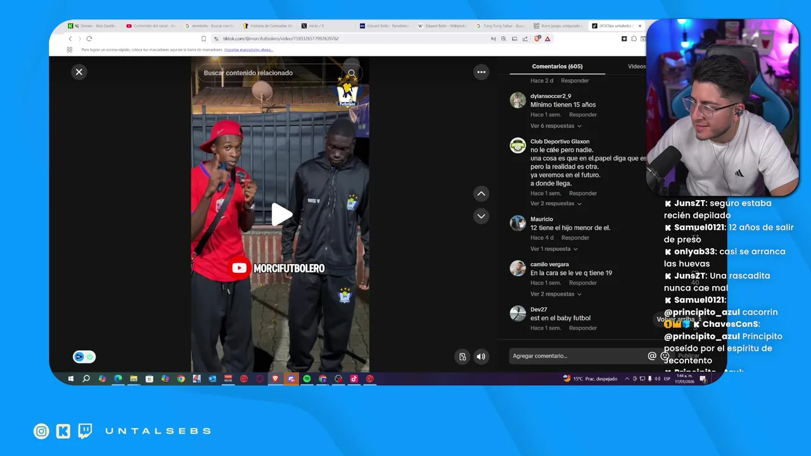Open Mauricio's profile avatar
Viewport: 811px width, 456px height.
(x=518, y=223)
